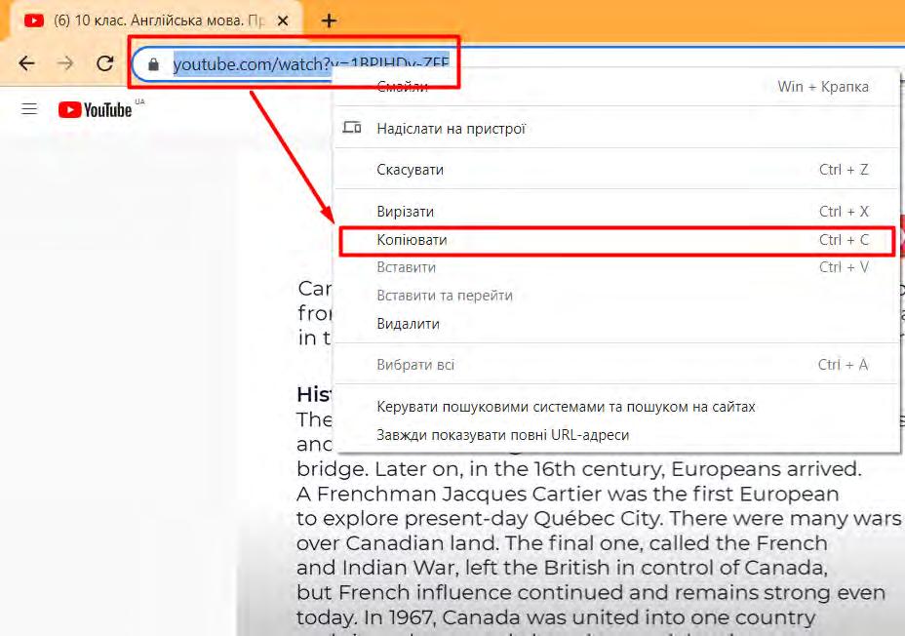Open the YouTube hamburger guide menu

(29, 109)
